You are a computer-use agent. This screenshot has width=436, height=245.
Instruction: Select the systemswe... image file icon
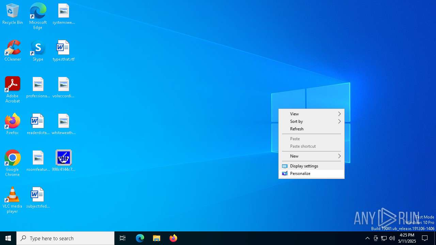(x=64, y=14)
